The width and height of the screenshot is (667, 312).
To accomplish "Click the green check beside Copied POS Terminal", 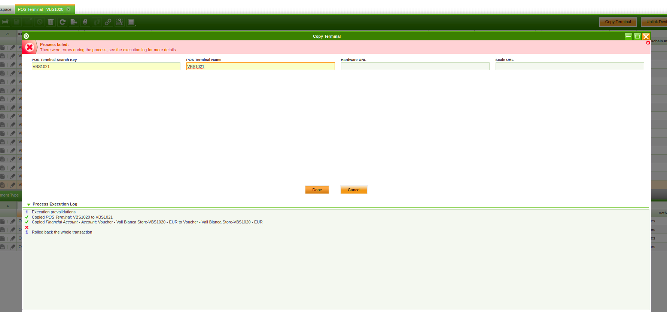I will [x=27, y=217].
